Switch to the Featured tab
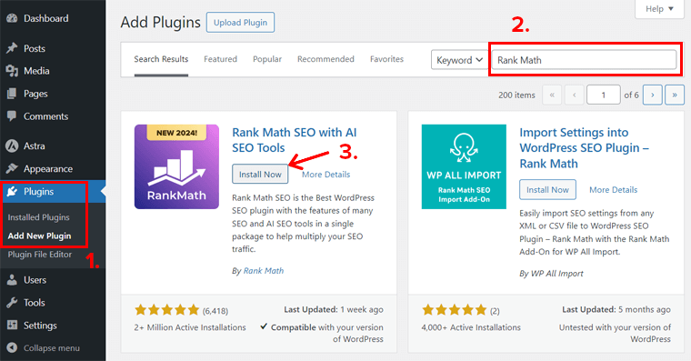691x361 pixels. (220, 59)
